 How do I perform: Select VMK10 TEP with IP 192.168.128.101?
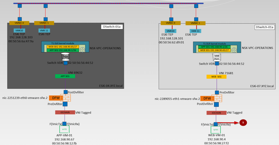tap(170, 31)
